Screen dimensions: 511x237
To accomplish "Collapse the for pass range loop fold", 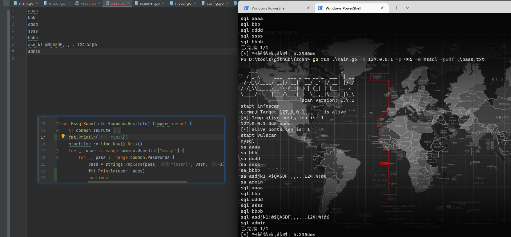I will 57,158.
